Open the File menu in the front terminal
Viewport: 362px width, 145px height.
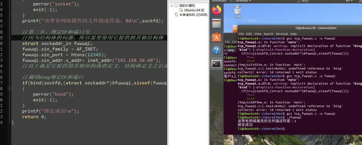point(241,34)
